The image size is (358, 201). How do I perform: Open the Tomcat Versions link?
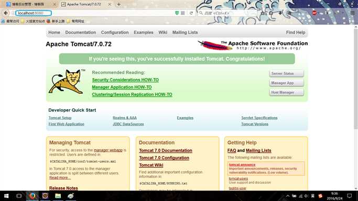pyautogui.click(x=255, y=124)
